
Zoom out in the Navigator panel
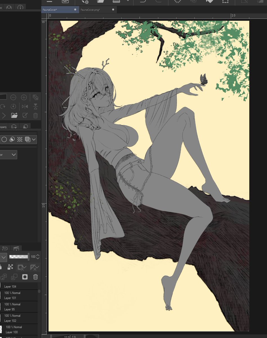(x=13, y=97)
